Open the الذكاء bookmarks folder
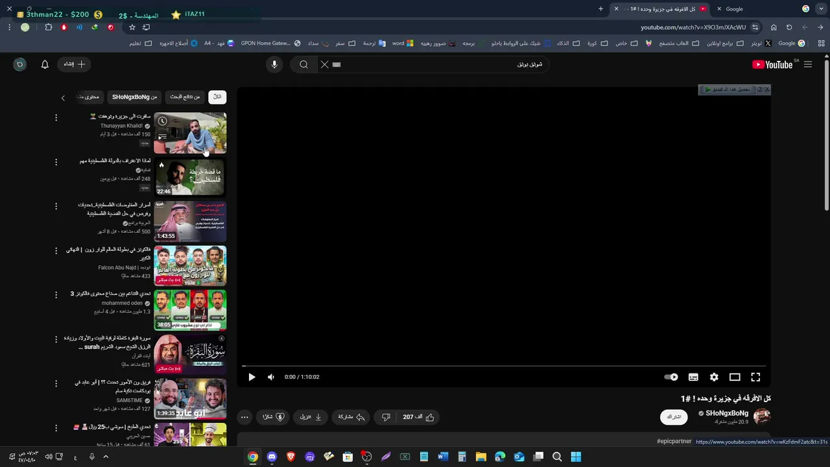Viewport: 830px width, 467px height. click(x=567, y=43)
